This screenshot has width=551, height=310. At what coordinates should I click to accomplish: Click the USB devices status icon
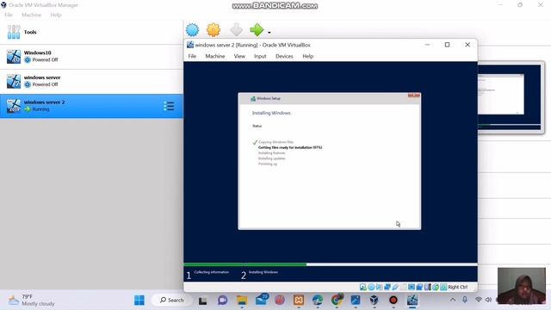click(395, 287)
